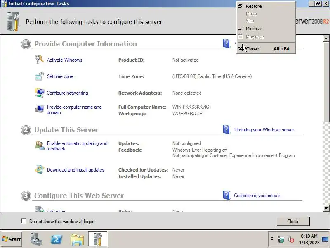The image size is (330, 248).
Task: Click the WORKGROUP value text
Action: (x=187, y=113)
